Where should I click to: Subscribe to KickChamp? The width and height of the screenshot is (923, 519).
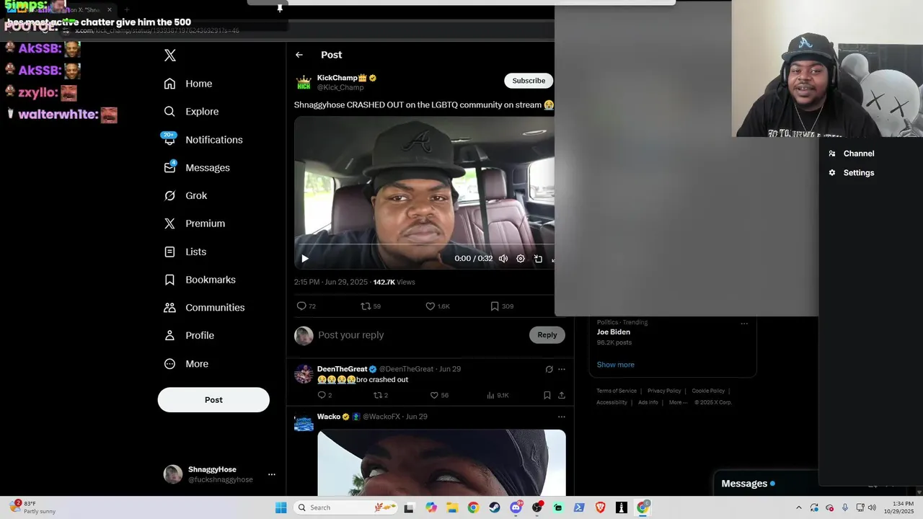click(x=529, y=81)
